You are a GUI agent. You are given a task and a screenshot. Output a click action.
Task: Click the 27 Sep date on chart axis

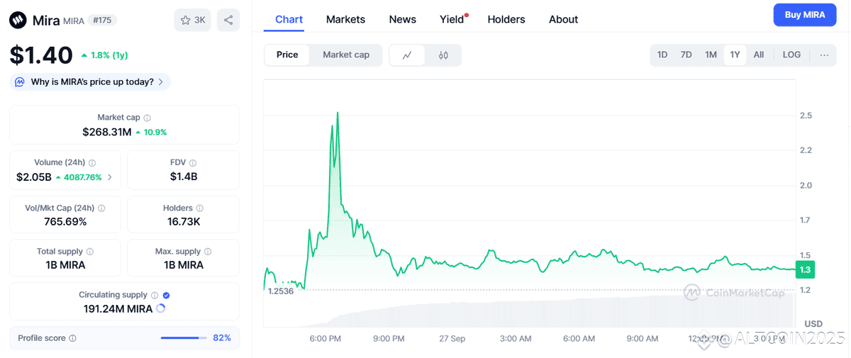pos(452,339)
